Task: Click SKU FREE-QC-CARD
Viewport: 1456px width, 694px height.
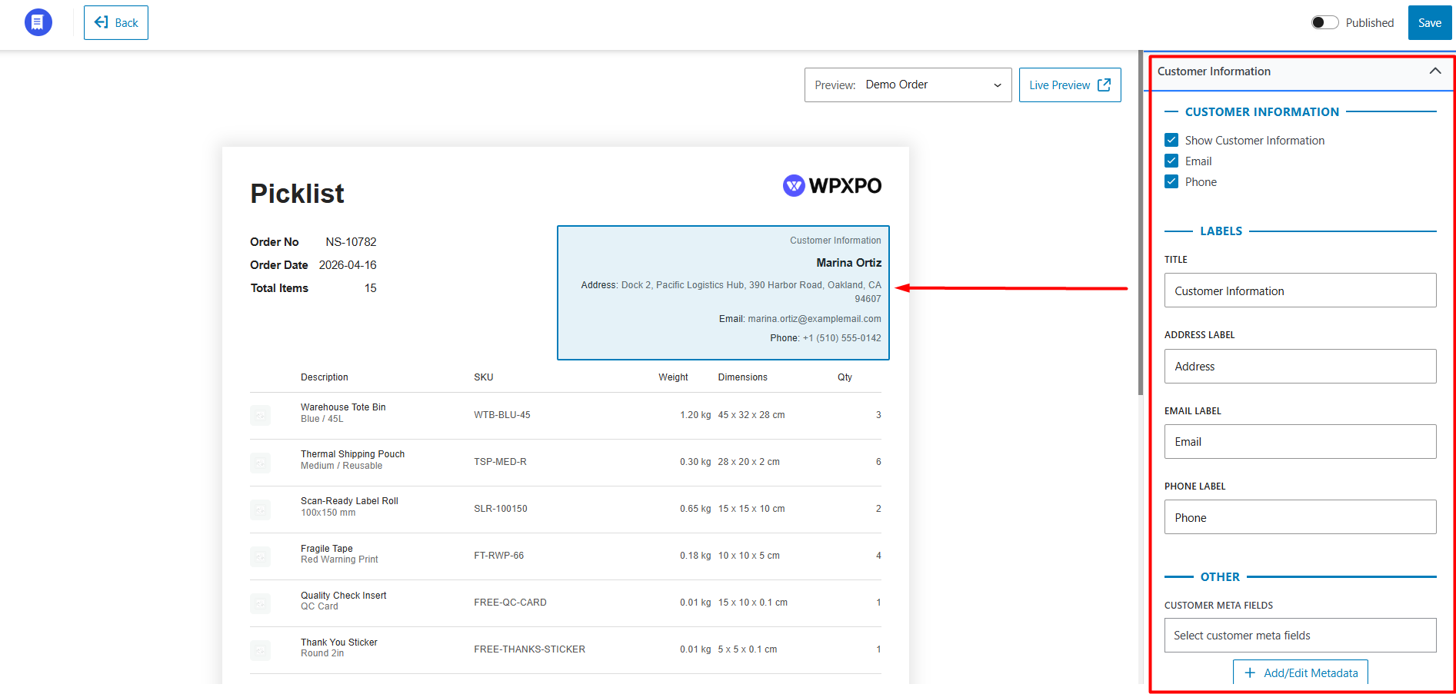Action: point(511,603)
